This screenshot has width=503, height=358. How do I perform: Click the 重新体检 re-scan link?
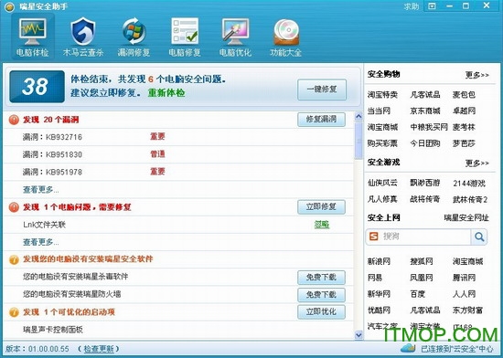[166, 93]
